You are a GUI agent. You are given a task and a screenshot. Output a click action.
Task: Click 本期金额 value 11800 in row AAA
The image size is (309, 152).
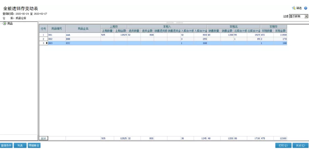[280, 35]
